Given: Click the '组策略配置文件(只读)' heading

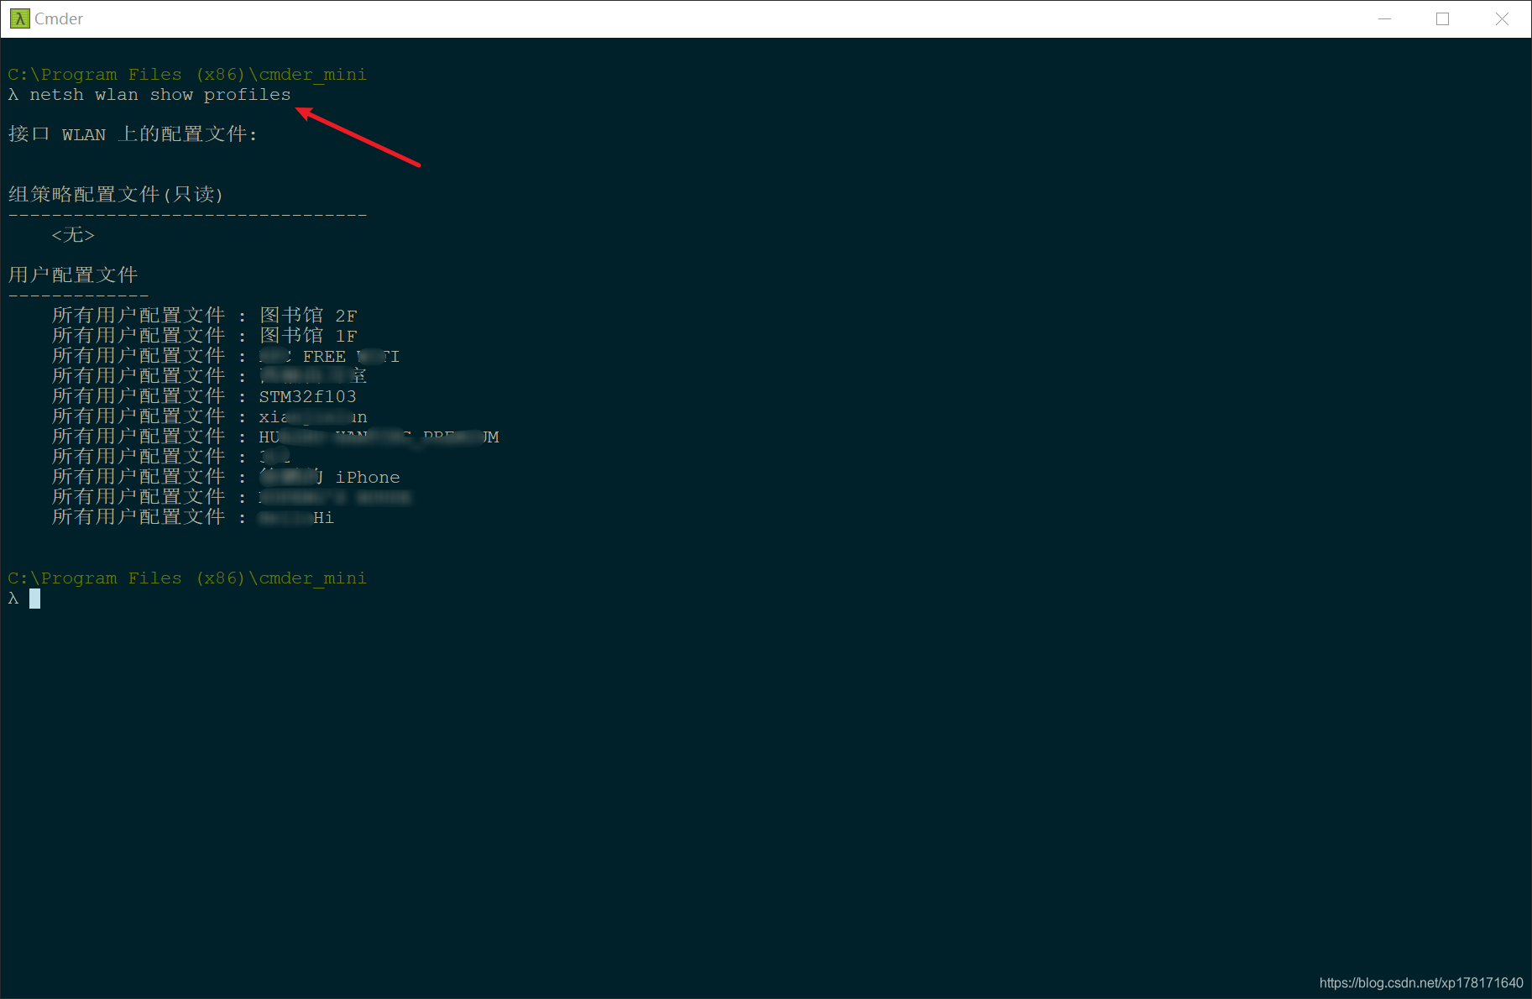Looking at the screenshot, I should [116, 195].
